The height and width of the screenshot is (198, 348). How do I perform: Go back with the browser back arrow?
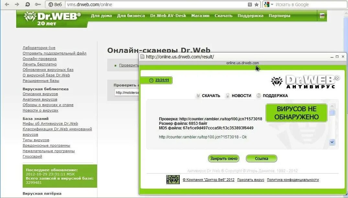(x=7, y=5)
